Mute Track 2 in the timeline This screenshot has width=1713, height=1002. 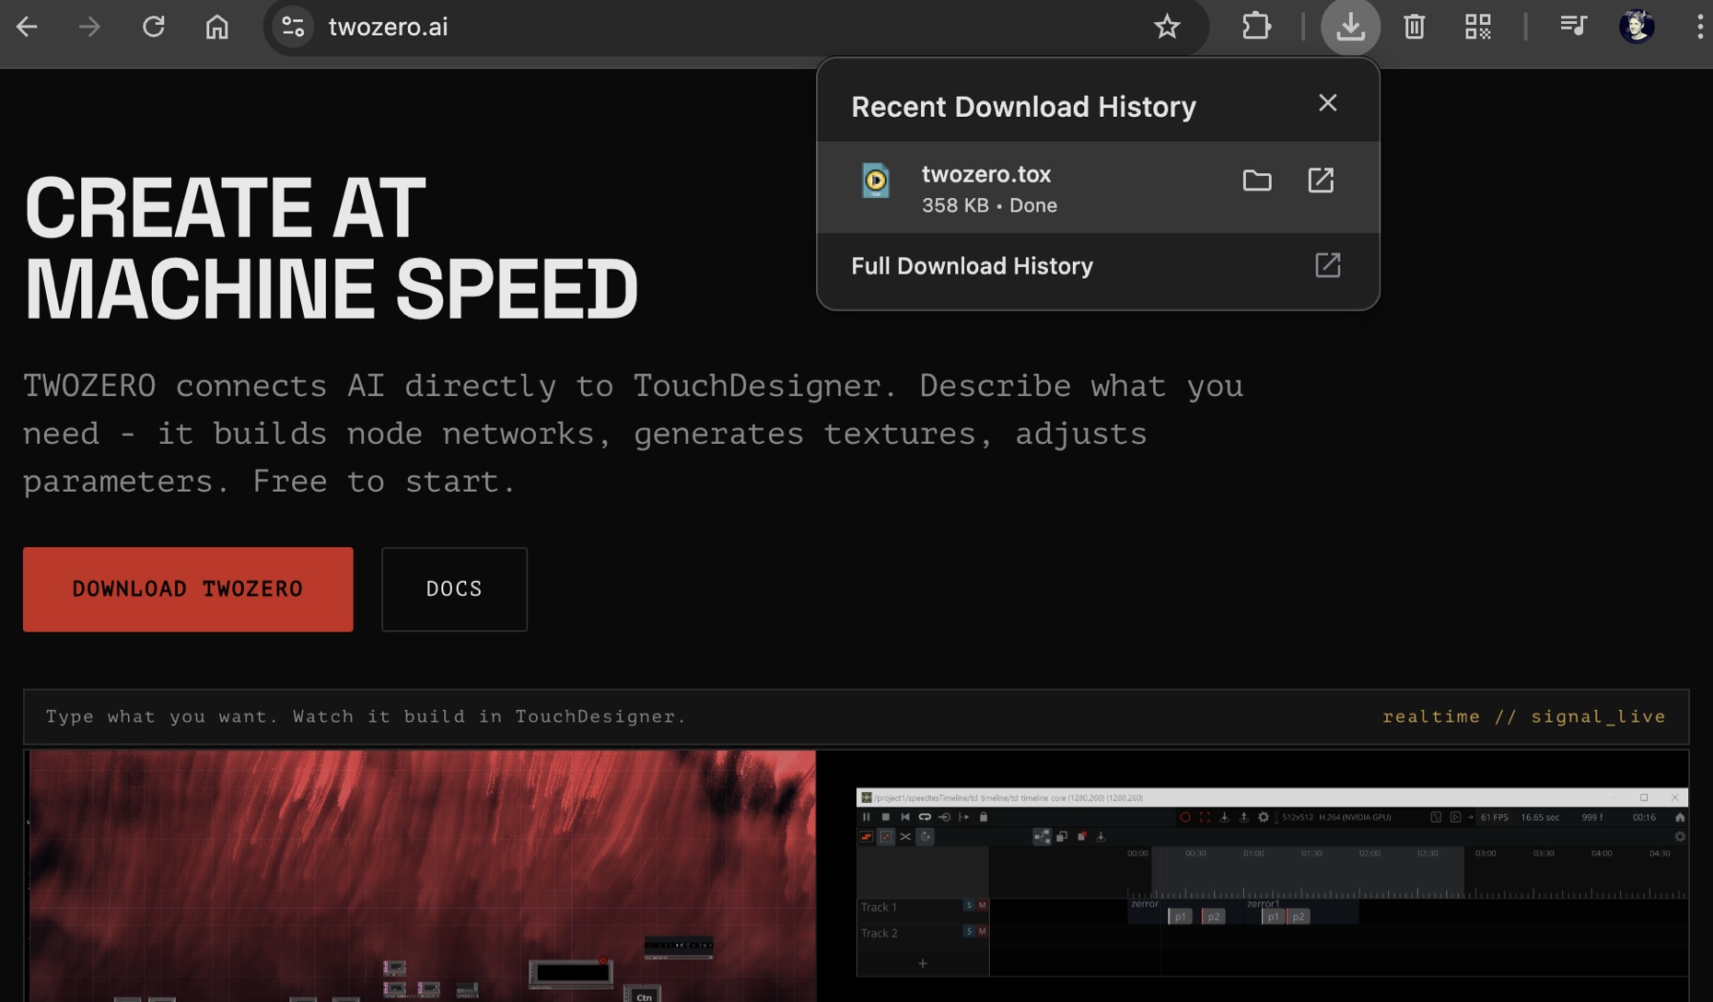(x=983, y=931)
